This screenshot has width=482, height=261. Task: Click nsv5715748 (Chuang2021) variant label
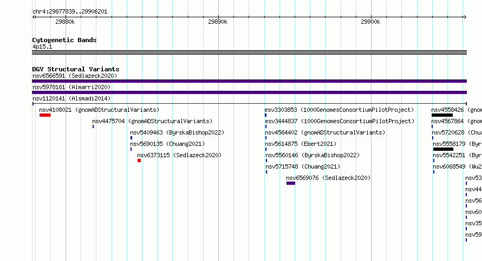coord(303,166)
